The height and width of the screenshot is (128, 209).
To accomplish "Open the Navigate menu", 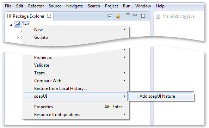I will (74, 6).
